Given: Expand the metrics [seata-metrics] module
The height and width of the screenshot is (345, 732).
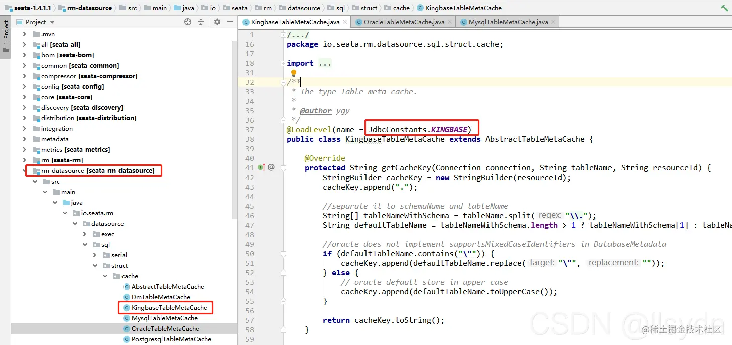Looking at the screenshot, I should click(x=25, y=149).
